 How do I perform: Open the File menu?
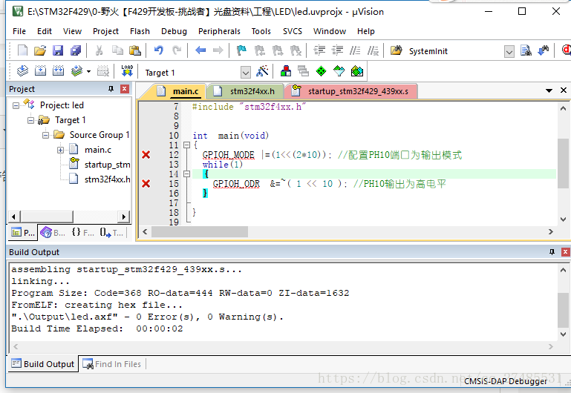point(19,31)
